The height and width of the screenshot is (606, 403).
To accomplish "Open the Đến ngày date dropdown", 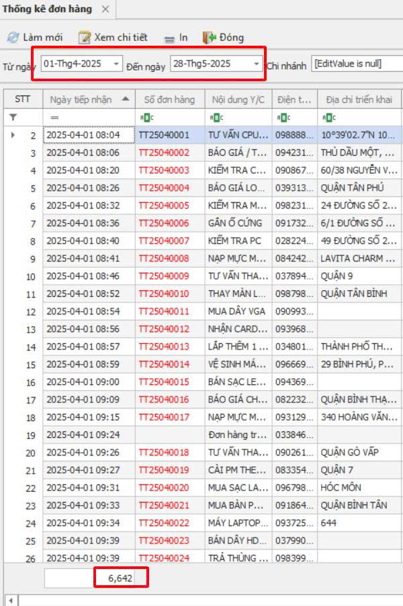I will point(256,64).
